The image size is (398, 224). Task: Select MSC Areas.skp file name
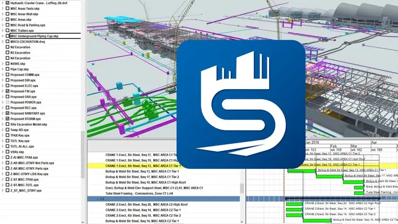coord(21,20)
